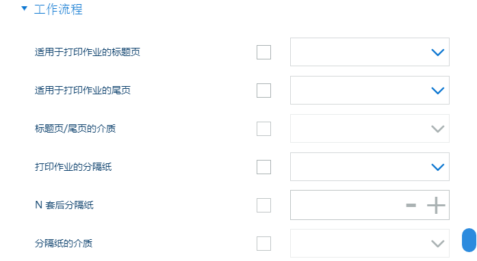Image resolution: width=477 pixels, height=261 pixels.
Task: Open the 适用于打印作业的标题页 dropdown arrow
Action: (x=438, y=53)
